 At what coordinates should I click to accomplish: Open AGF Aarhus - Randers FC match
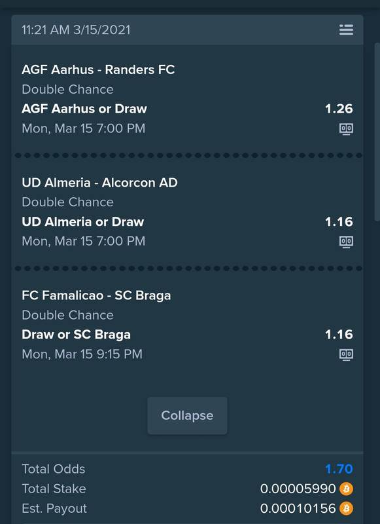98,69
